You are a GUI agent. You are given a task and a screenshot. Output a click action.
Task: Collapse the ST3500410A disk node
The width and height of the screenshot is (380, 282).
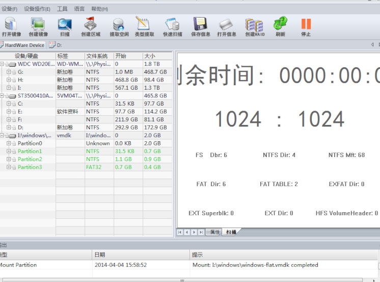[x=2, y=96]
